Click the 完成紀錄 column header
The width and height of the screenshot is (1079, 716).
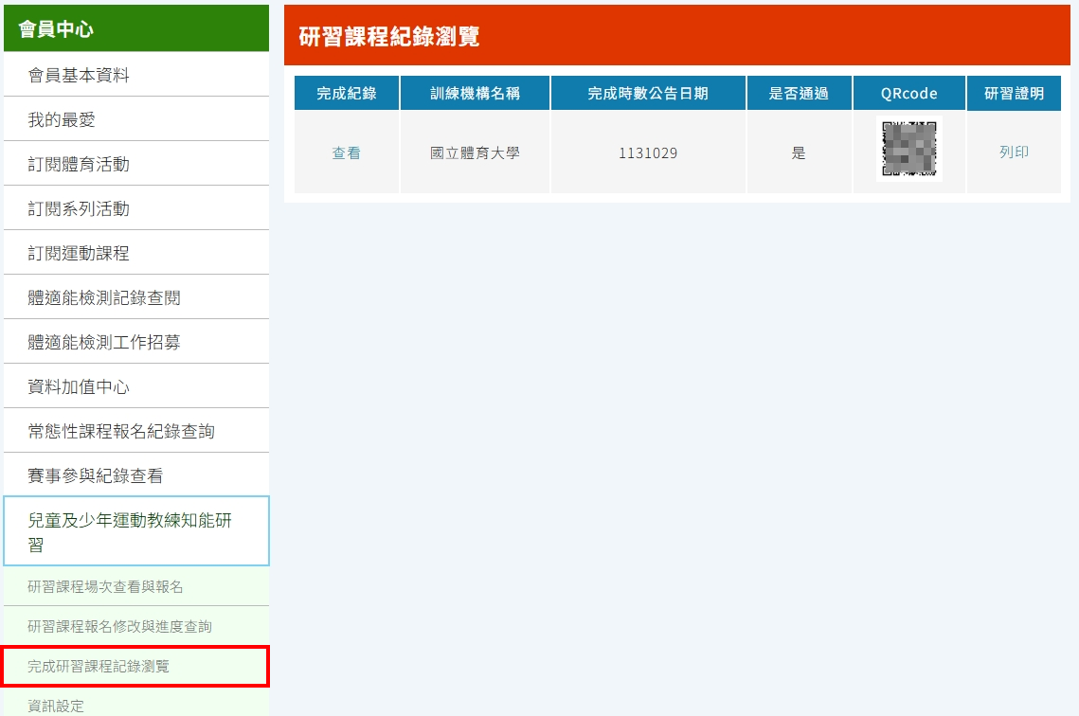click(x=347, y=93)
